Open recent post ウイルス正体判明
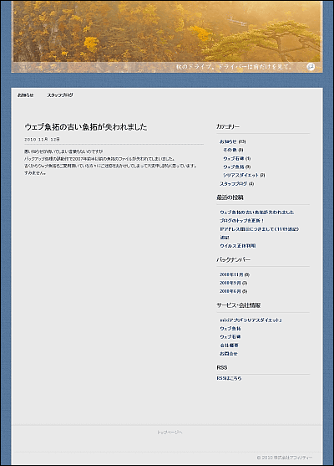This screenshot has width=334, height=466. click(238, 246)
